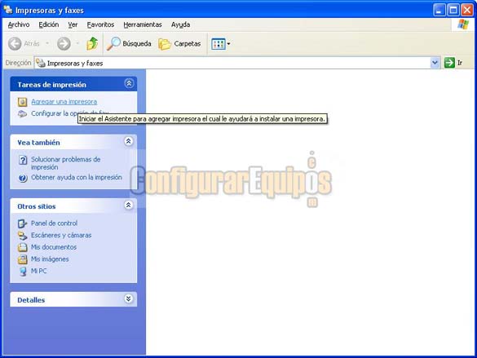Toggle the Carpetas folders pane

pos(179,44)
